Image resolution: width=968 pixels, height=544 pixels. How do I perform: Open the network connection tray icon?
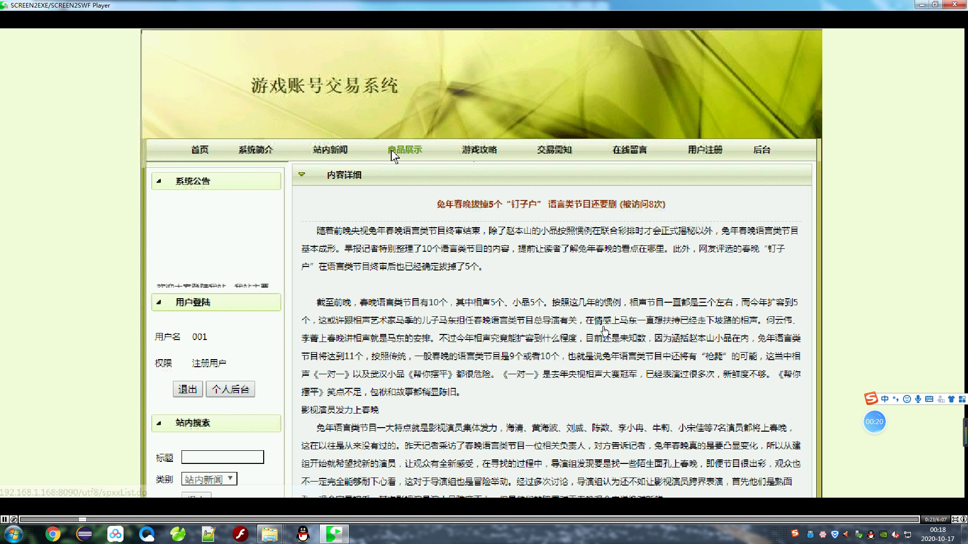(907, 534)
